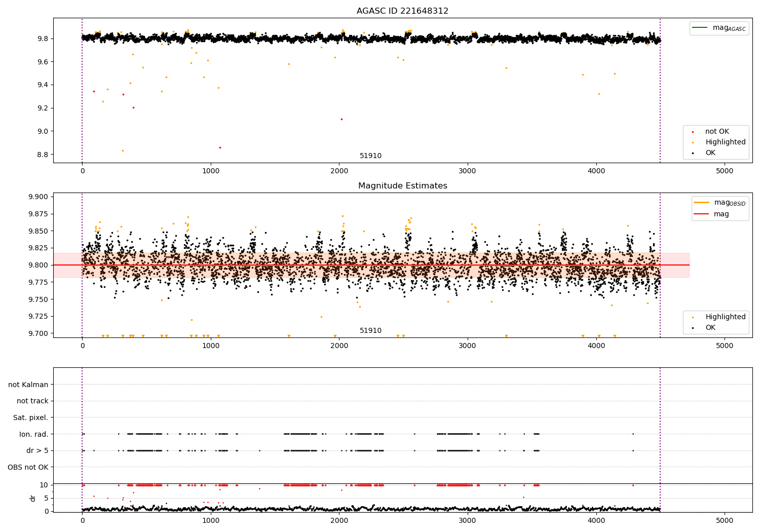Click "5000" x-tick under the top plot
The image size is (760, 532).
(725, 171)
